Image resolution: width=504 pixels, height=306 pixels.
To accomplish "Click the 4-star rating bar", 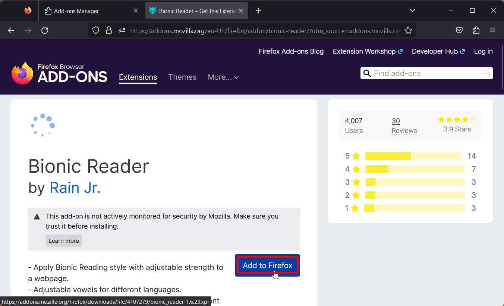I will point(415,169).
